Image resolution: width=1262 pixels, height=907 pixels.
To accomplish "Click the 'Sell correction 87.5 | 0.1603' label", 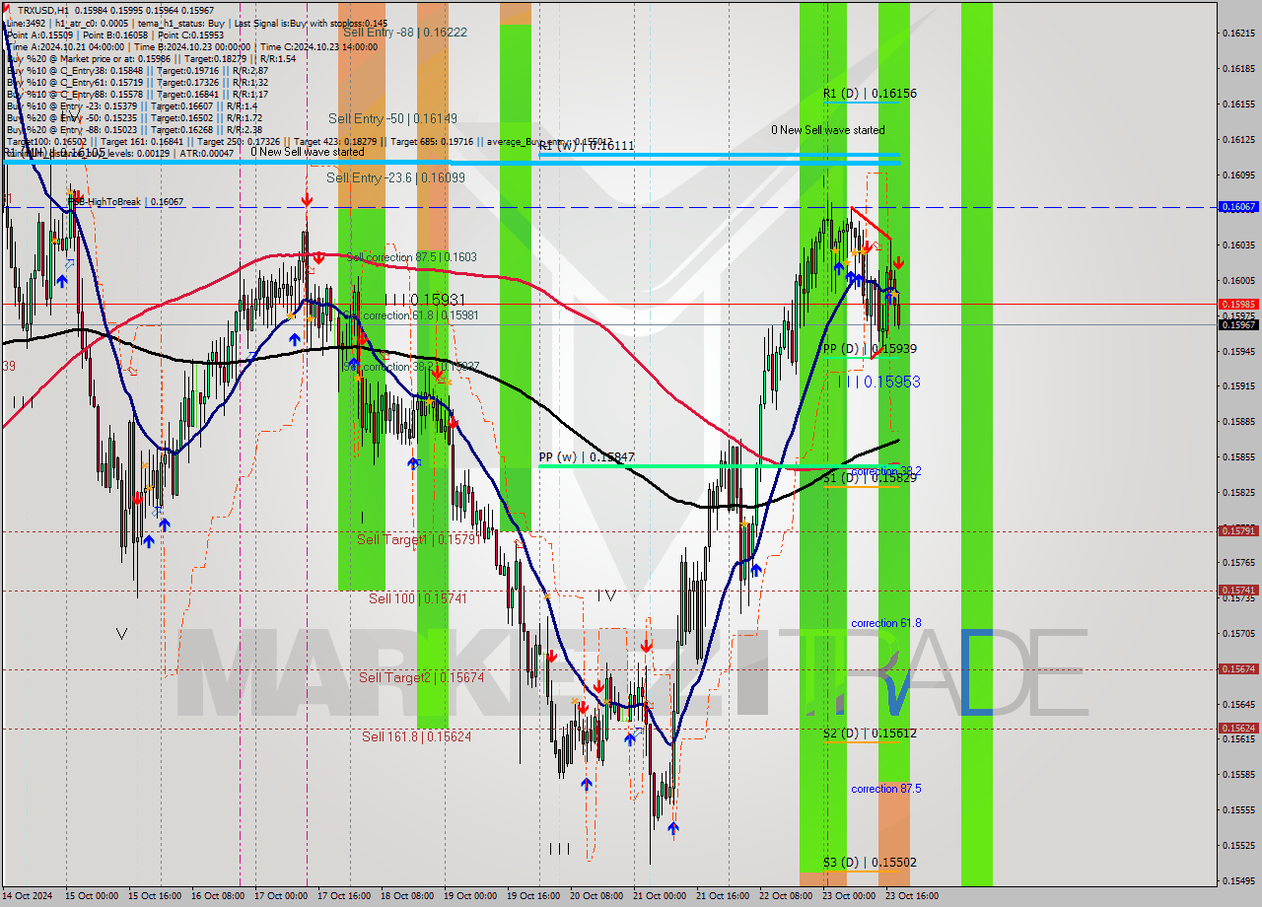I will pyautogui.click(x=412, y=257).
